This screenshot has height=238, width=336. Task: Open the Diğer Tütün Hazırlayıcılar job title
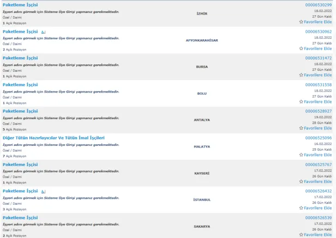click(x=53, y=138)
